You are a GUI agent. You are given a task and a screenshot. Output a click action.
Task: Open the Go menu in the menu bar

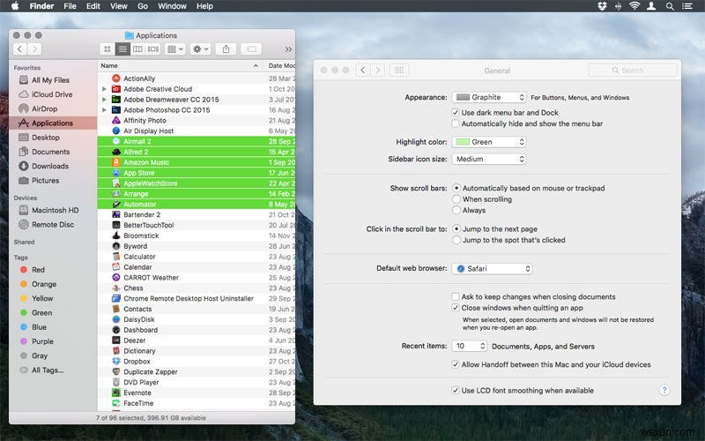143,6
